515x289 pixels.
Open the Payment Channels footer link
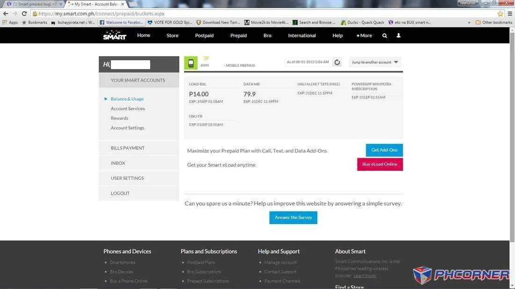(x=282, y=281)
